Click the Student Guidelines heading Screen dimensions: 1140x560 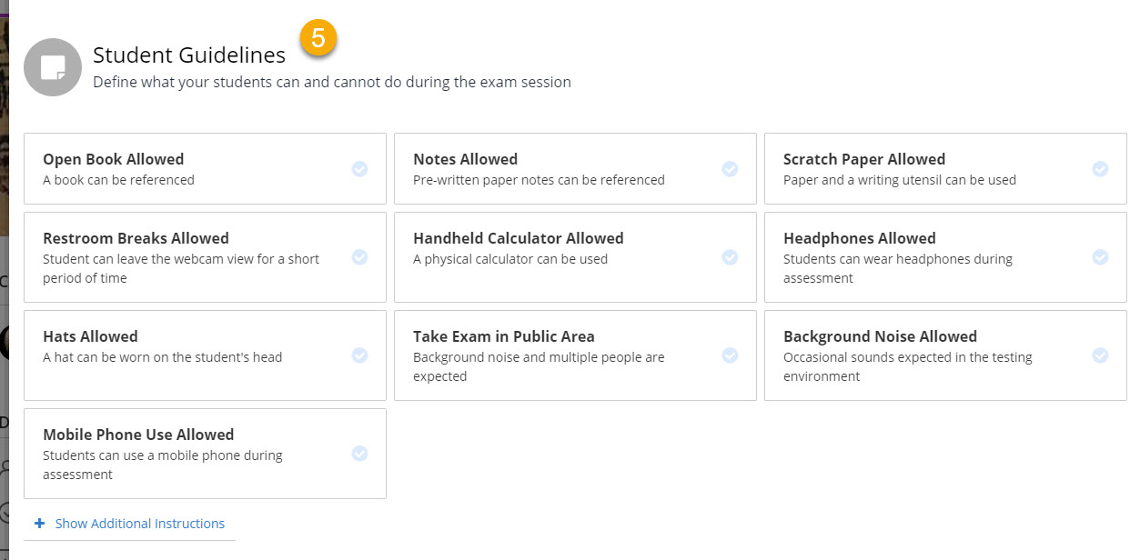point(189,55)
